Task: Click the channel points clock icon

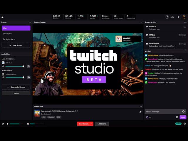Action: click(x=147, y=117)
